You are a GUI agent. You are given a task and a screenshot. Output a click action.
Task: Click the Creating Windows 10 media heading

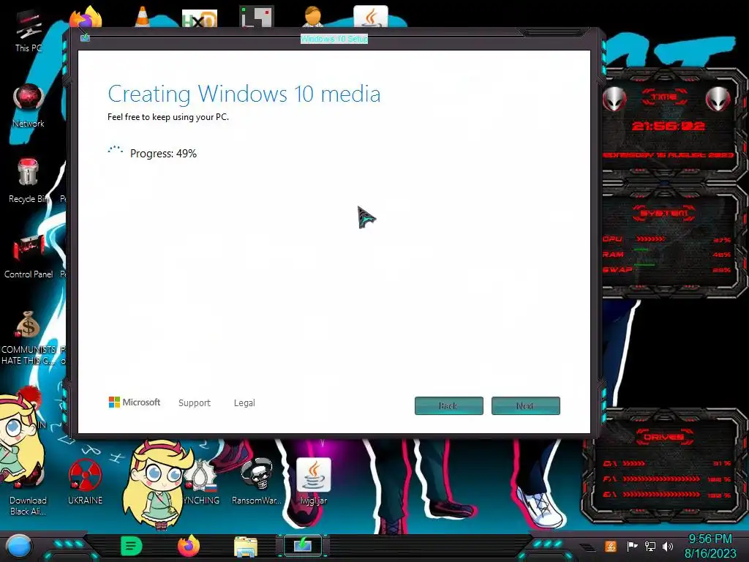pos(244,94)
